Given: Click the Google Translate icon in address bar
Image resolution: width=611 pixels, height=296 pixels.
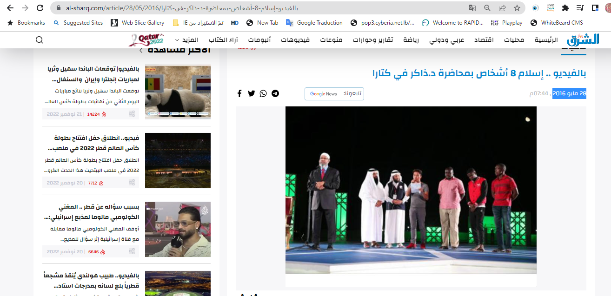Looking at the screenshot, I should tap(472, 8).
